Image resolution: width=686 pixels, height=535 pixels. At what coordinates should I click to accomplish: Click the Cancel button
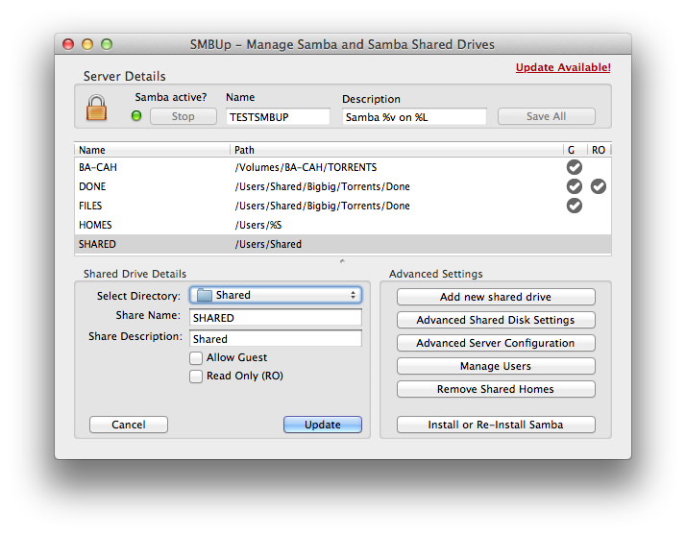point(129,425)
